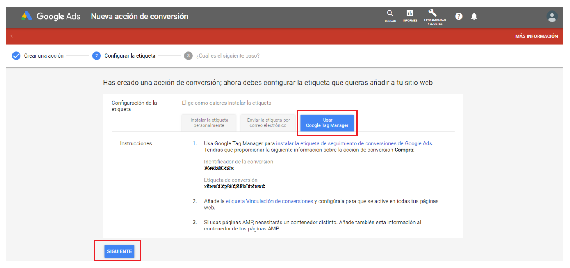Image resolution: width=570 pixels, height=268 pixels.
Task: Click the Crear una acción checkmark icon
Action: (x=16, y=56)
